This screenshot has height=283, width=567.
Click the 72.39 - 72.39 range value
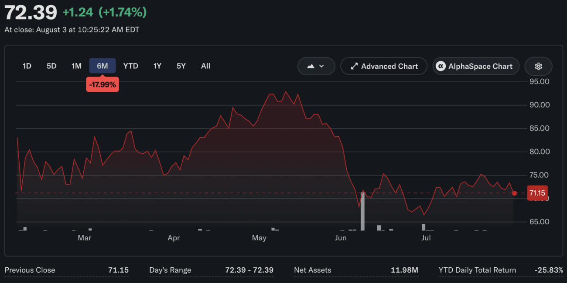249,270
